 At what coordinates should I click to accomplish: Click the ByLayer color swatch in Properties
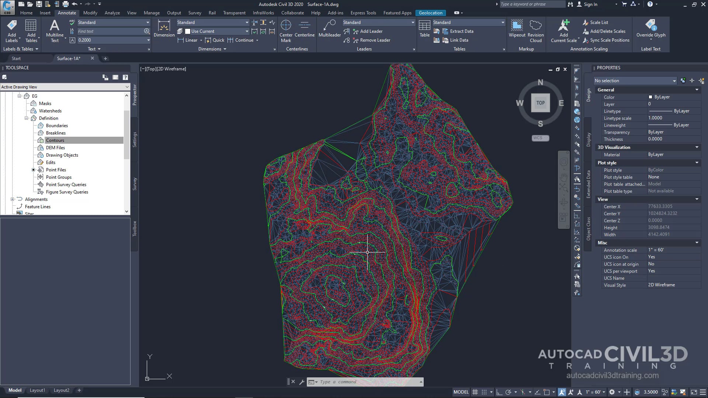[651, 97]
